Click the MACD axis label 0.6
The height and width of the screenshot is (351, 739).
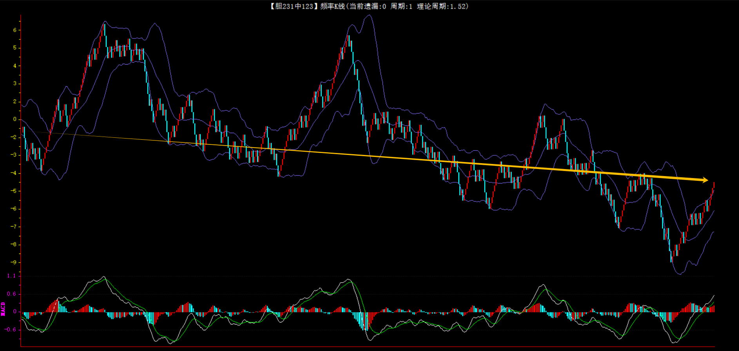click(11, 294)
